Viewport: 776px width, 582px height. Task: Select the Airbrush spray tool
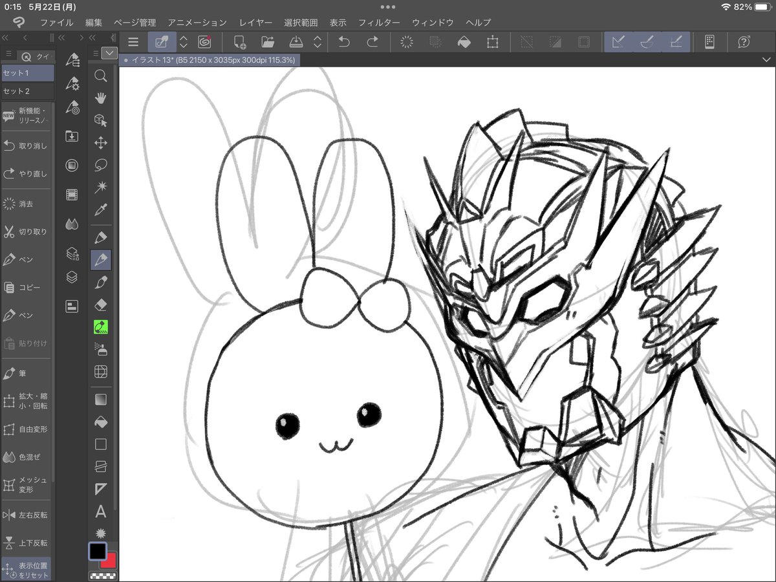click(100, 349)
